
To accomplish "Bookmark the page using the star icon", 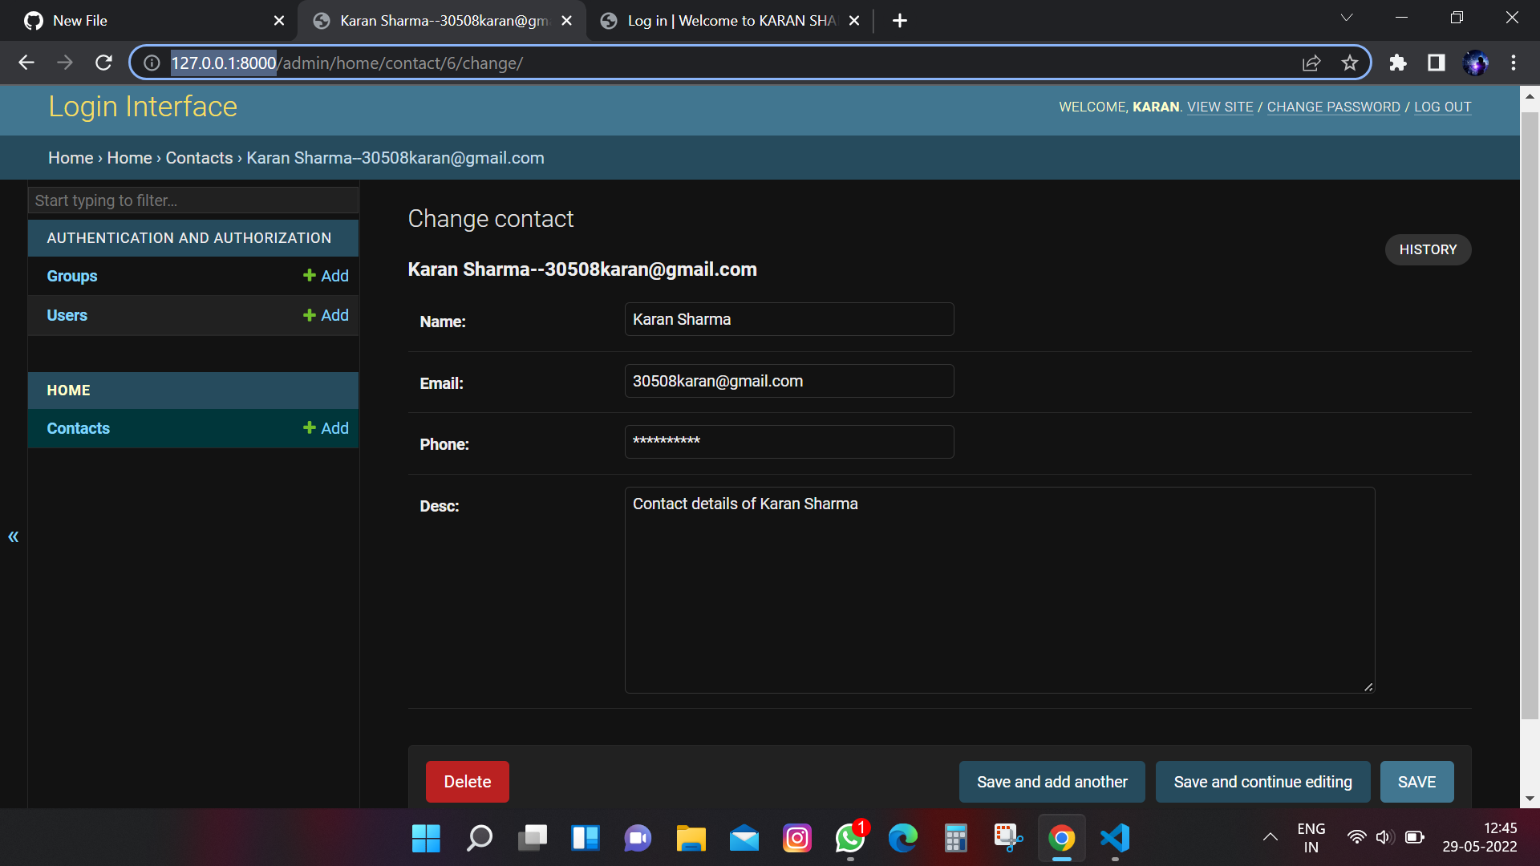I will pyautogui.click(x=1350, y=63).
